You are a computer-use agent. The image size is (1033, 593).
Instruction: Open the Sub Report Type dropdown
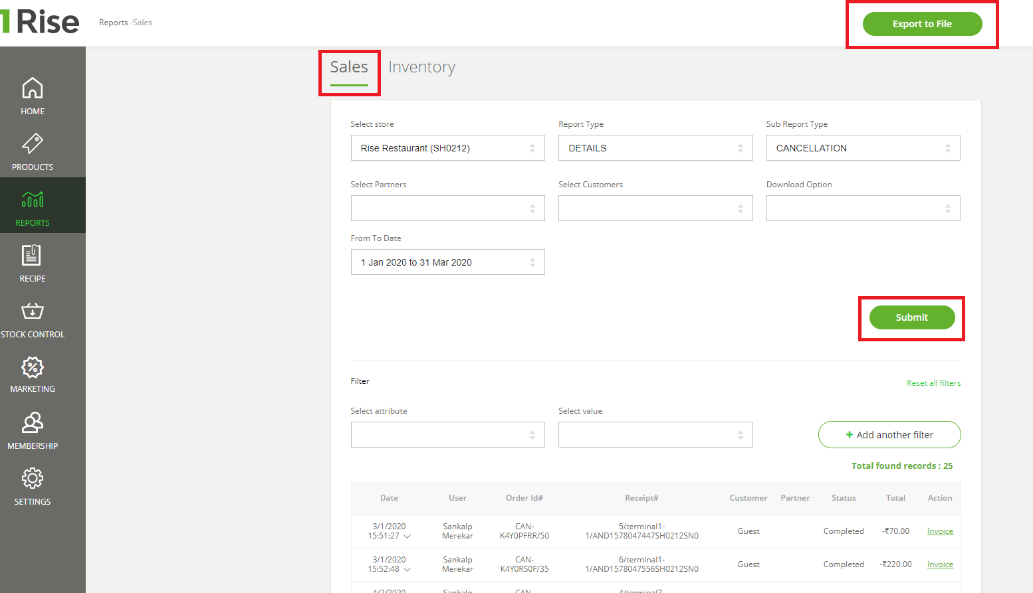point(863,148)
